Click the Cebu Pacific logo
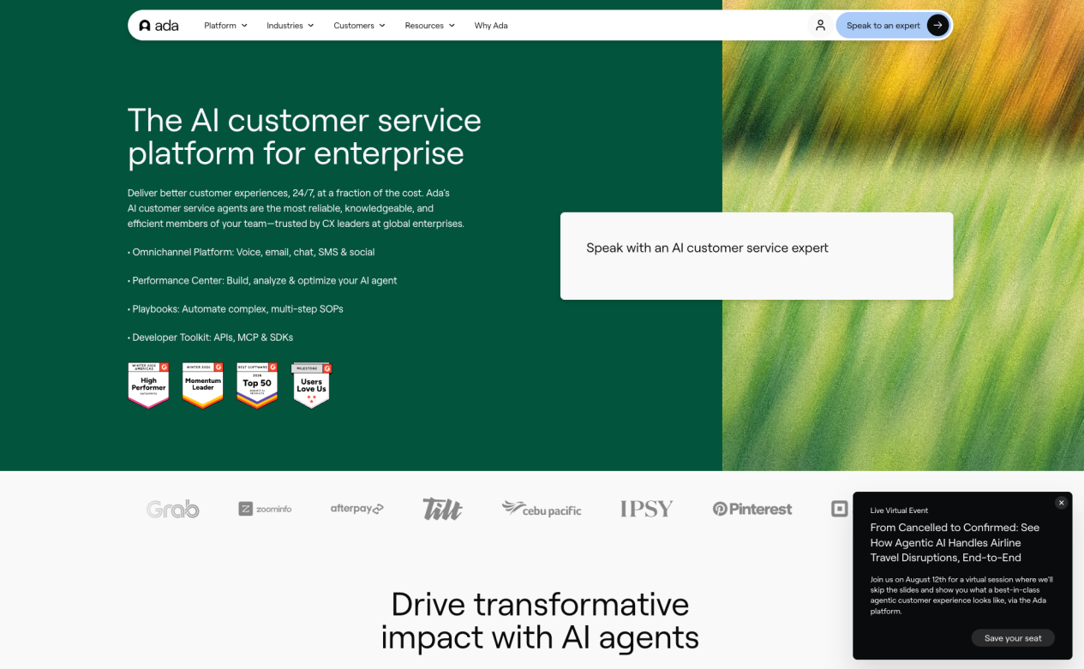The width and height of the screenshot is (1084, 669). (x=542, y=509)
